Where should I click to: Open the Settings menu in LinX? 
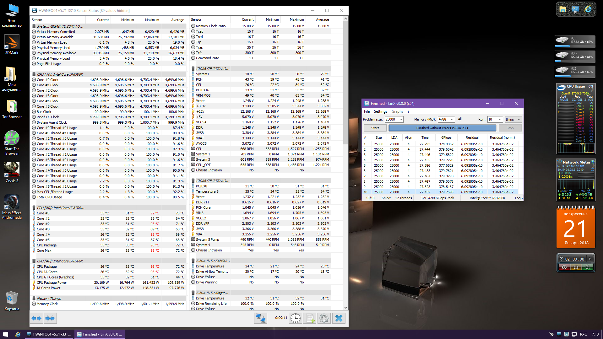point(380,111)
